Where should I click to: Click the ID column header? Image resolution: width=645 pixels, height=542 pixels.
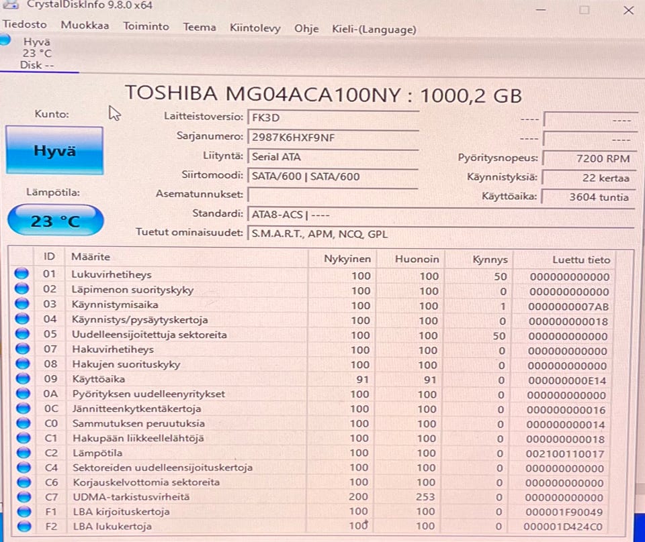coord(49,257)
